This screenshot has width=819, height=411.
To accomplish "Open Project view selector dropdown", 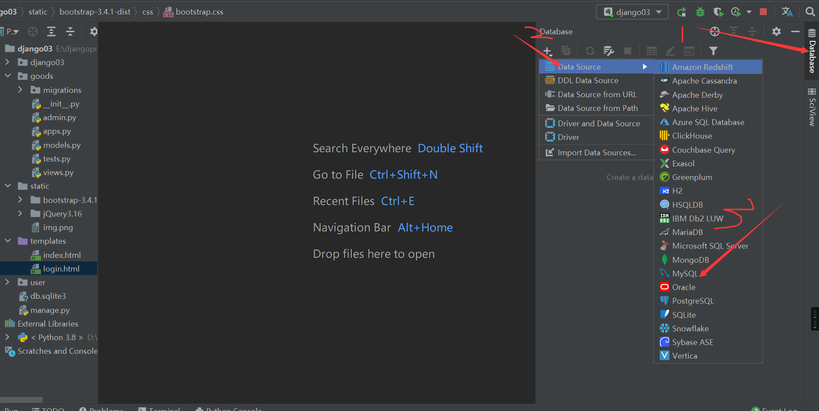I will (12, 31).
